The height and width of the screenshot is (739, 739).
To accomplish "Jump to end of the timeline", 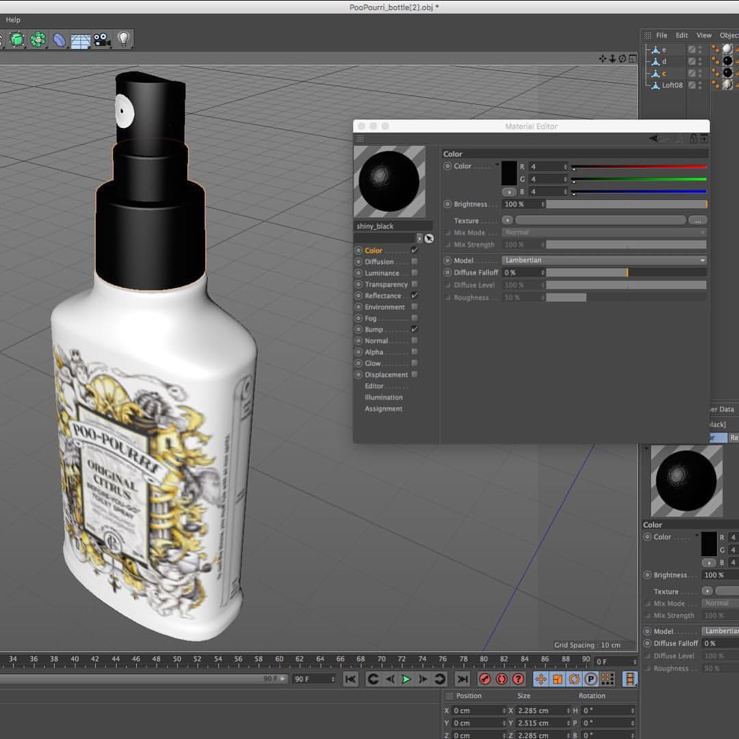I will click(463, 679).
